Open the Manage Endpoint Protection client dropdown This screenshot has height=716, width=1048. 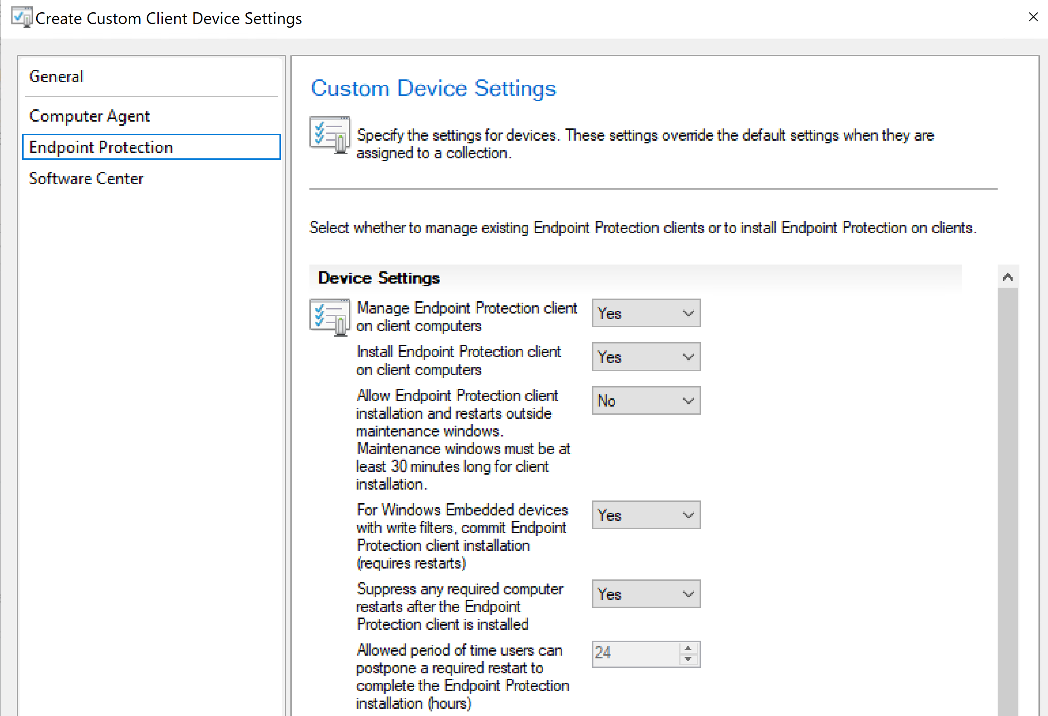tap(646, 313)
